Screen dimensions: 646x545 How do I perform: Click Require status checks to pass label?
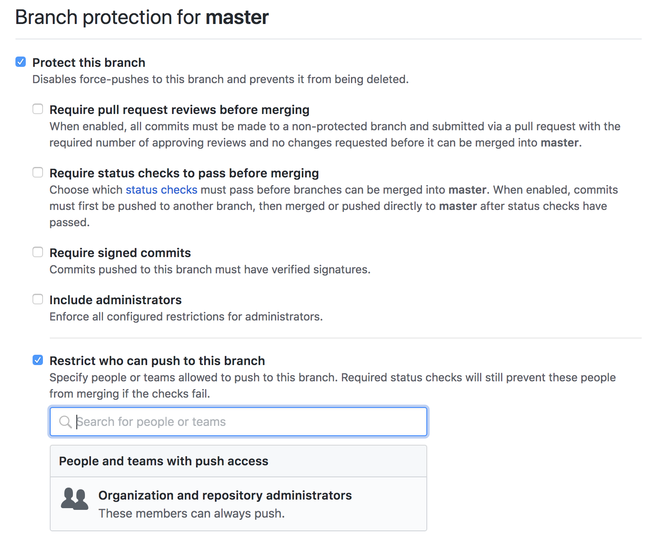coord(184,173)
